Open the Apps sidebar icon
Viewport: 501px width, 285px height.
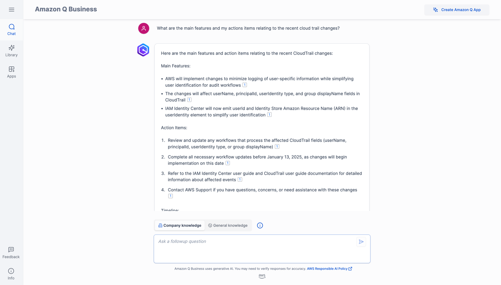12,72
